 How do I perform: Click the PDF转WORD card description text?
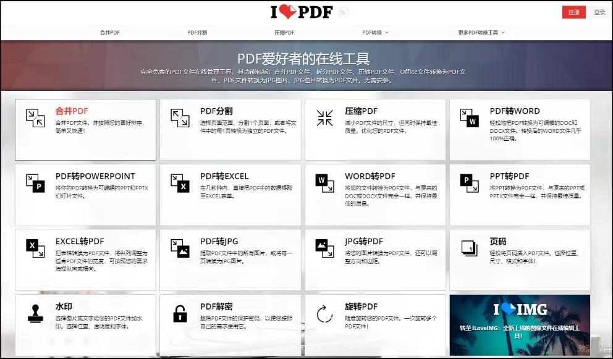point(535,130)
